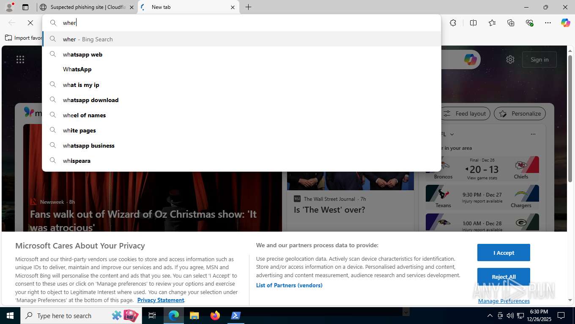Open the Edge profile icon
The width and height of the screenshot is (575, 324).
[9, 7]
